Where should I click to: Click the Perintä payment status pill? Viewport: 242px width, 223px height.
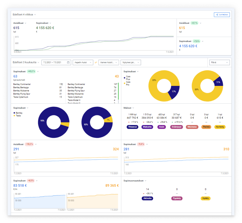tap(206, 127)
